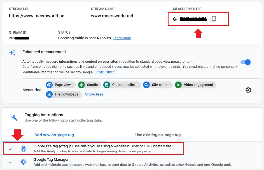
Task: Copy the Measurement ID with the copy icon
Action: (213, 19)
